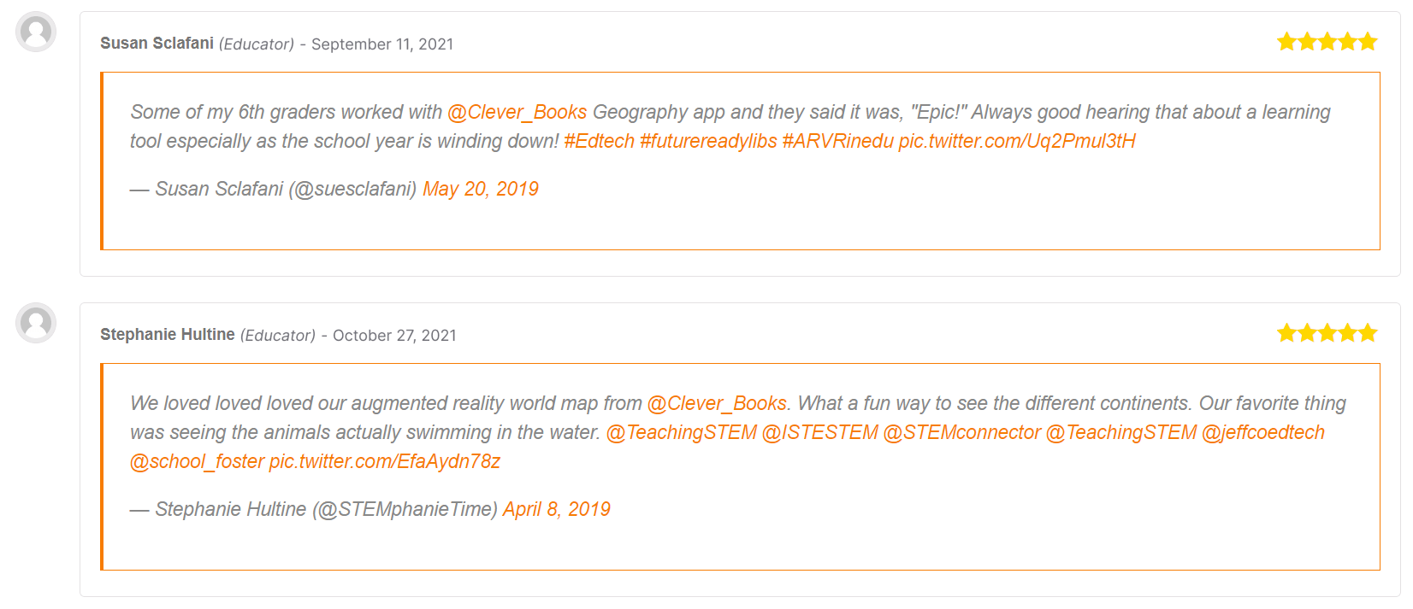Viewport: 1413px width, 609px height.
Task: Click the star rating on Stephanie's review
Action: click(x=1327, y=333)
